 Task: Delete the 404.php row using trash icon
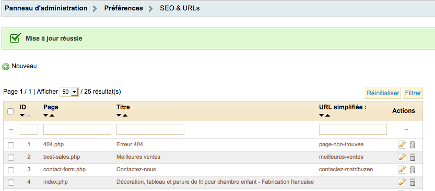coord(413,145)
